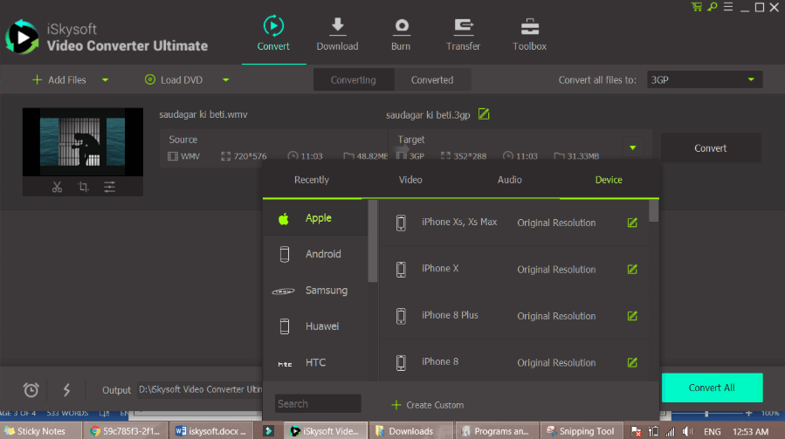Click the Add Files button
The height and width of the screenshot is (439, 785).
coord(59,80)
